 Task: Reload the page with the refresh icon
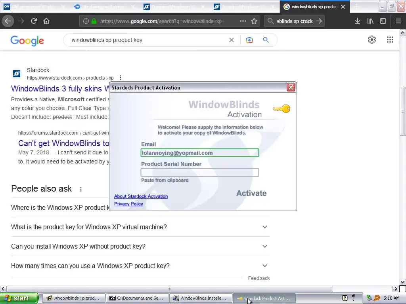(x=34, y=21)
